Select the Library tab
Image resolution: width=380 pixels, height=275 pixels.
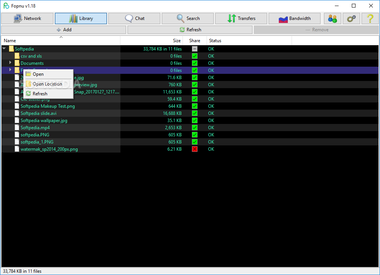[81, 18]
